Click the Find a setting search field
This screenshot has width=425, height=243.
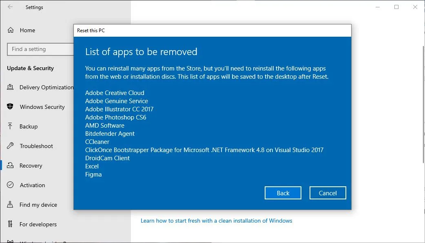pos(40,49)
